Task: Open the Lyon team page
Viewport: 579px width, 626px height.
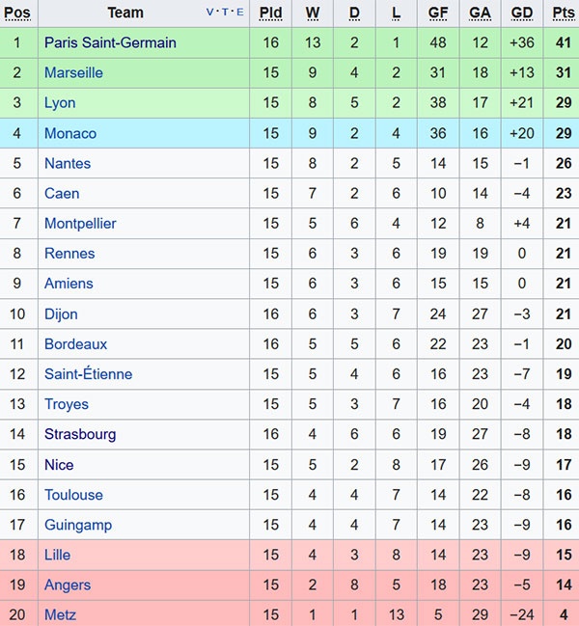Action: click(60, 103)
